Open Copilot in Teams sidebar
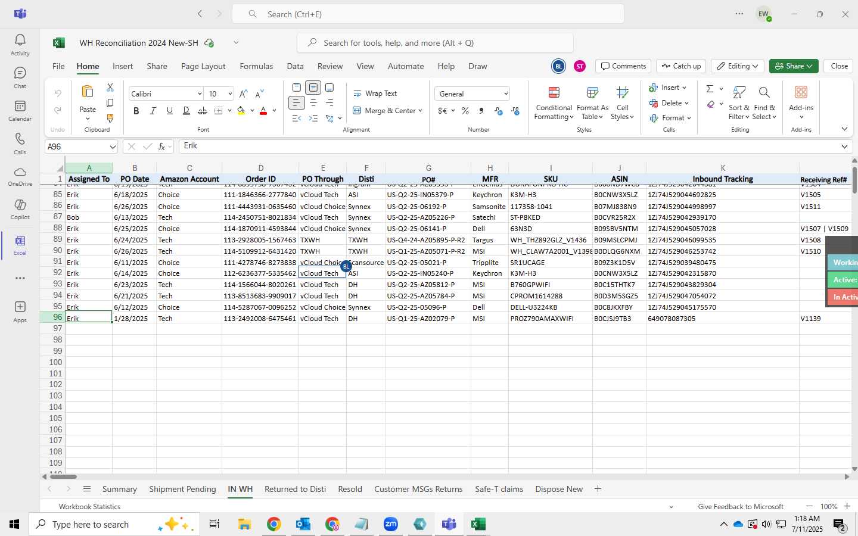 tap(20, 208)
